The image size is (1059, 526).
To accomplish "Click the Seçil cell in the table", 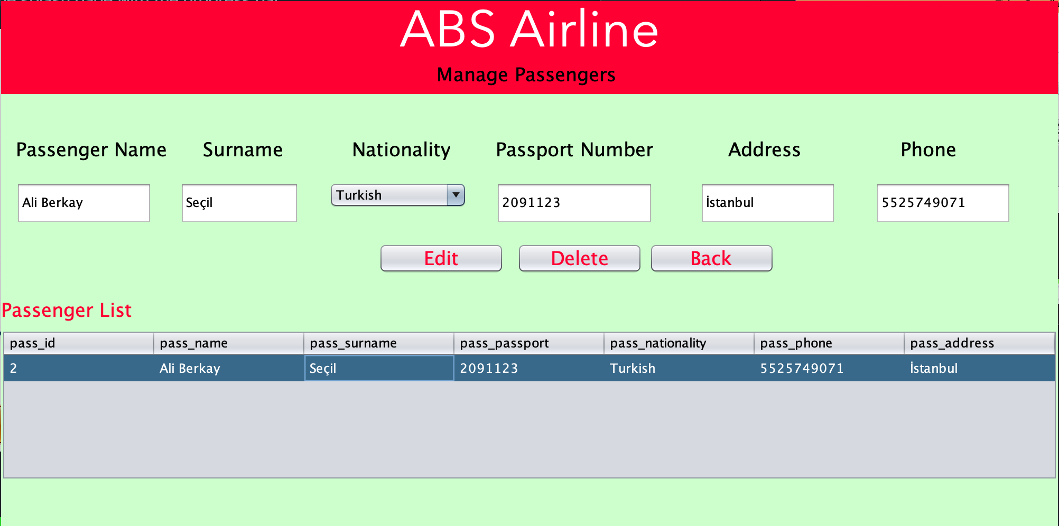I will click(x=378, y=368).
